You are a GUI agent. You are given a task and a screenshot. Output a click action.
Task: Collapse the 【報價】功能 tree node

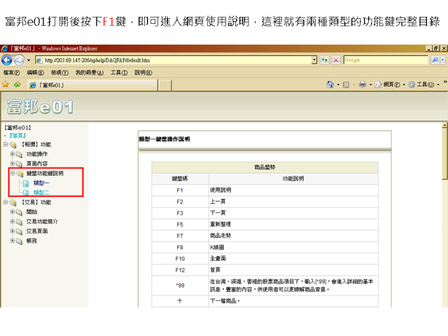tap(6, 144)
